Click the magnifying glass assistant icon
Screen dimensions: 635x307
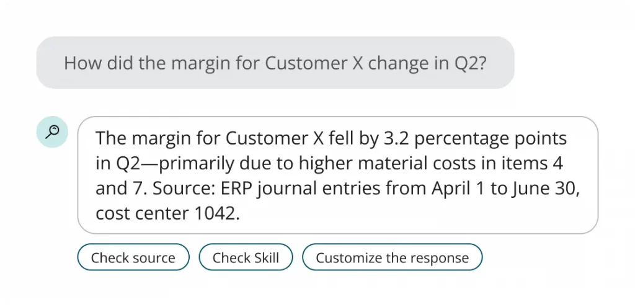pyautogui.click(x=52, y=131)
